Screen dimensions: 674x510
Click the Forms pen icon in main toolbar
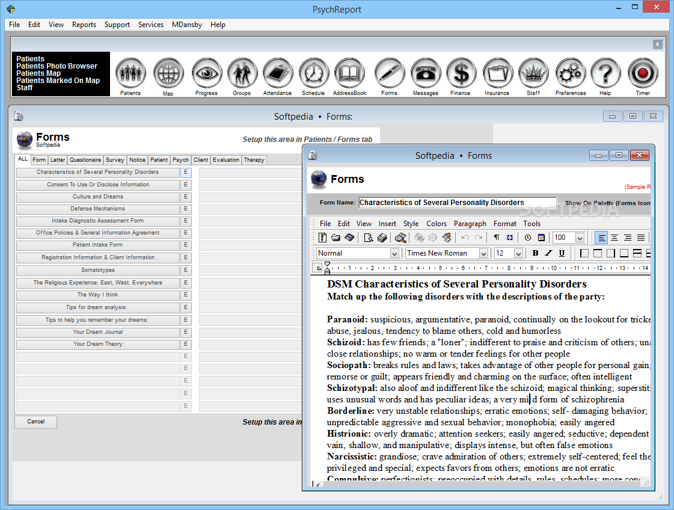tap(389, 73)
